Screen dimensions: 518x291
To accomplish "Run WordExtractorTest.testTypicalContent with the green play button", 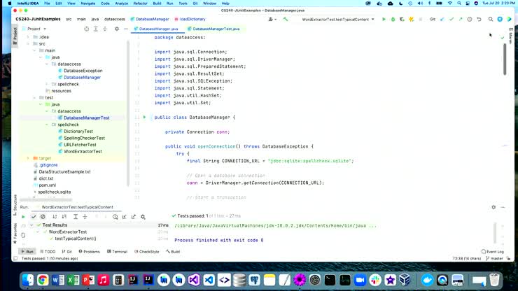I will [x=384, y=20].
